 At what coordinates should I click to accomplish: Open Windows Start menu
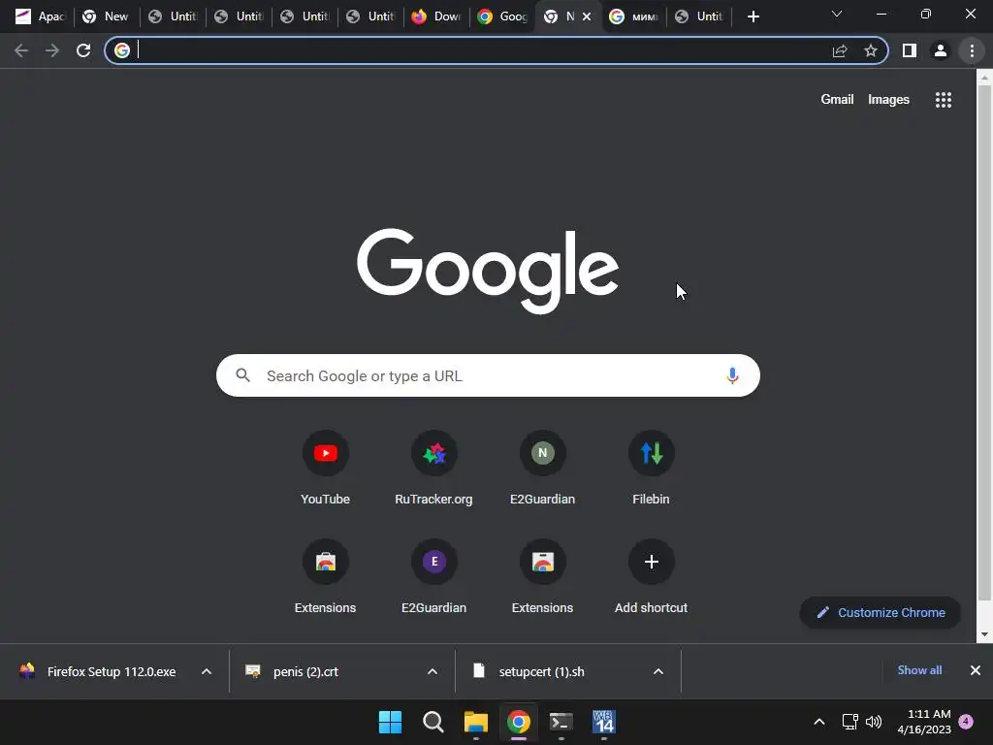390,722
